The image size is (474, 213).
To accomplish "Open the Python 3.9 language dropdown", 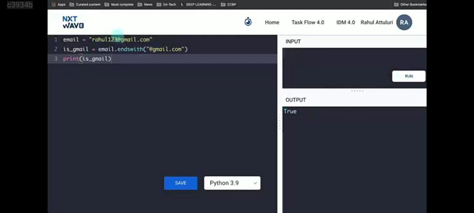I will pyautogui.click(x=232, y=183).
